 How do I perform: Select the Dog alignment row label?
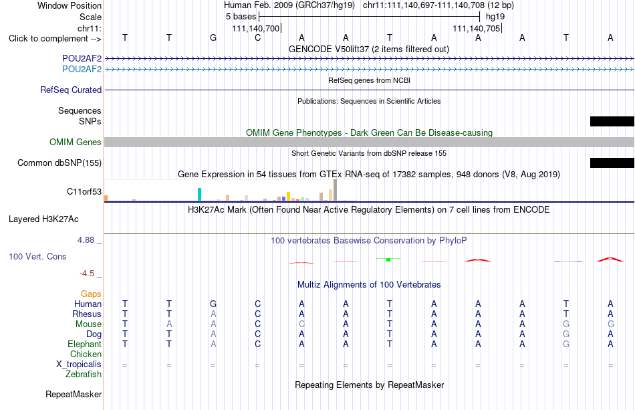94,334
